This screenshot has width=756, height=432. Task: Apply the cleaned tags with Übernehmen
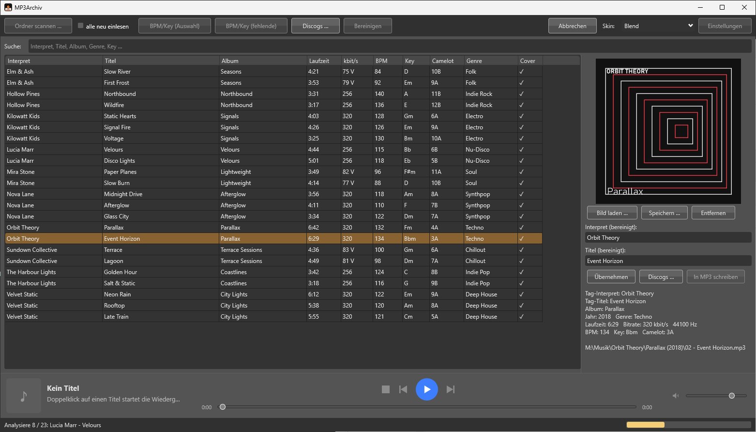[611, 277]
